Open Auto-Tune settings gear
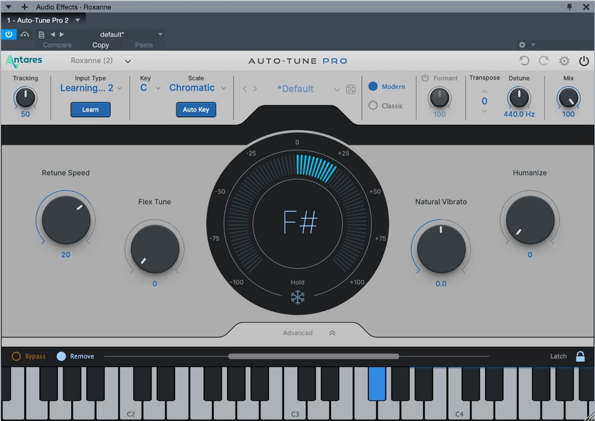Image resolution: width=595 pixels, height=421 pixels. [x=564, y=61]
